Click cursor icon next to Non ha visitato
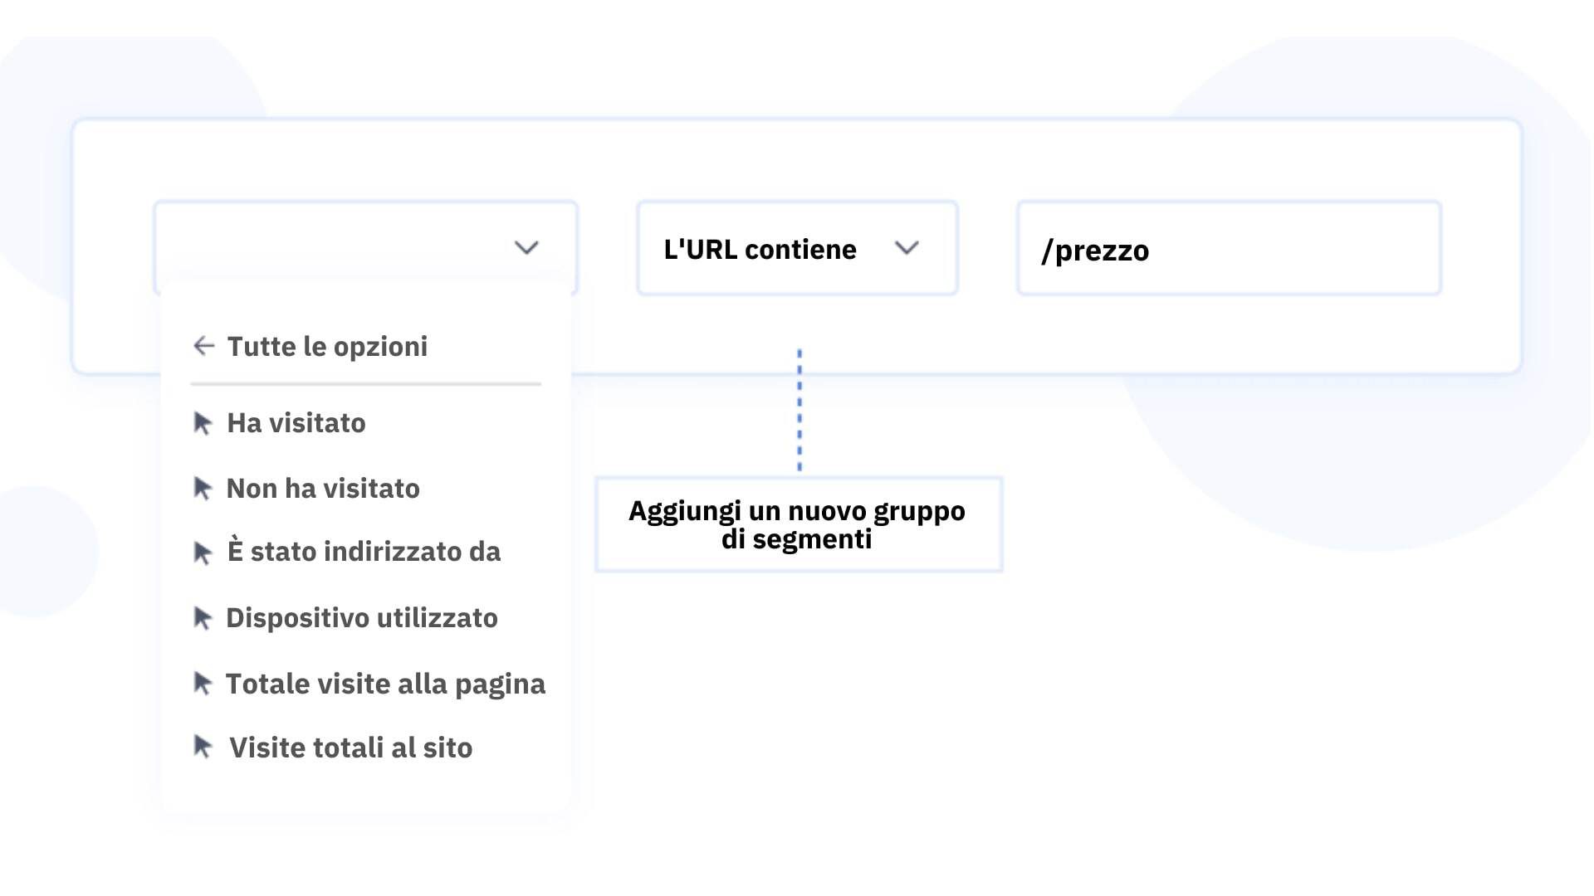Image resolution: width=1594 pixels, height=896 pixels. [x=203, y=489]
